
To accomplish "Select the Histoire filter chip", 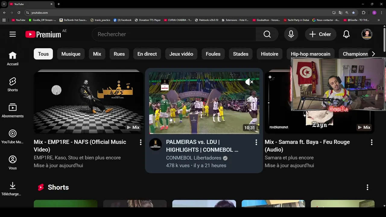I will [270, 54].
